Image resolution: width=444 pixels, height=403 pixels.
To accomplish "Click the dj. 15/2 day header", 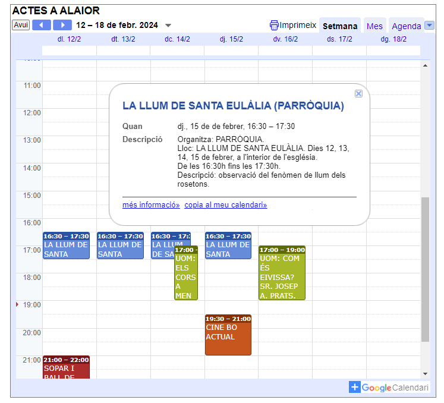I will click(x=231, y=39).
